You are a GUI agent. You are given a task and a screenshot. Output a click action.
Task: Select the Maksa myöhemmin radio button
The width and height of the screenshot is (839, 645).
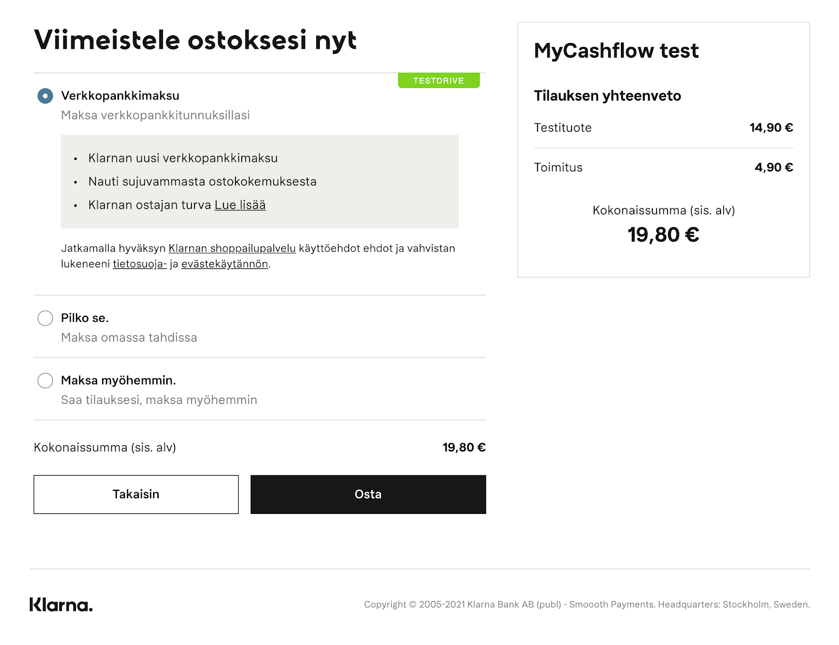pos(45,380)
